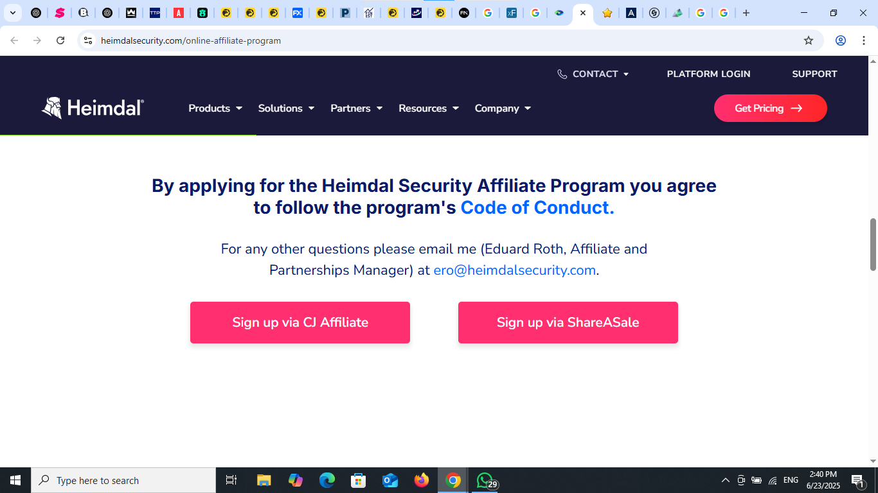Open the Chrome profile icon
The width and height of the screenshot is (878, 493).
[x=840, y=40]
